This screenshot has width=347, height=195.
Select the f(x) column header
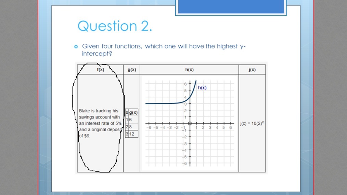(x=100, y=70)
